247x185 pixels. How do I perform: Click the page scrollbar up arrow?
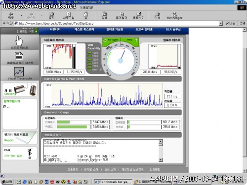[x=245, y=30]
